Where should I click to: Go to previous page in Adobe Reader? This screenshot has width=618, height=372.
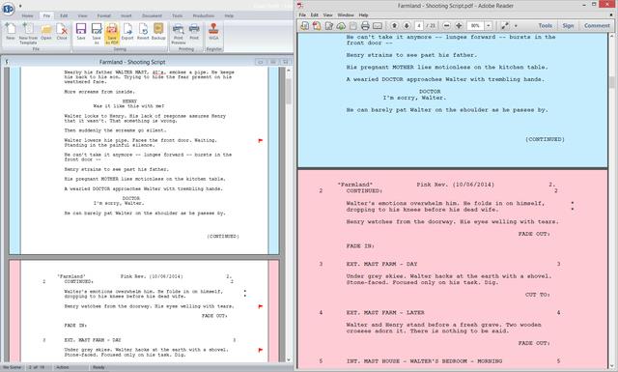[394, 26]
